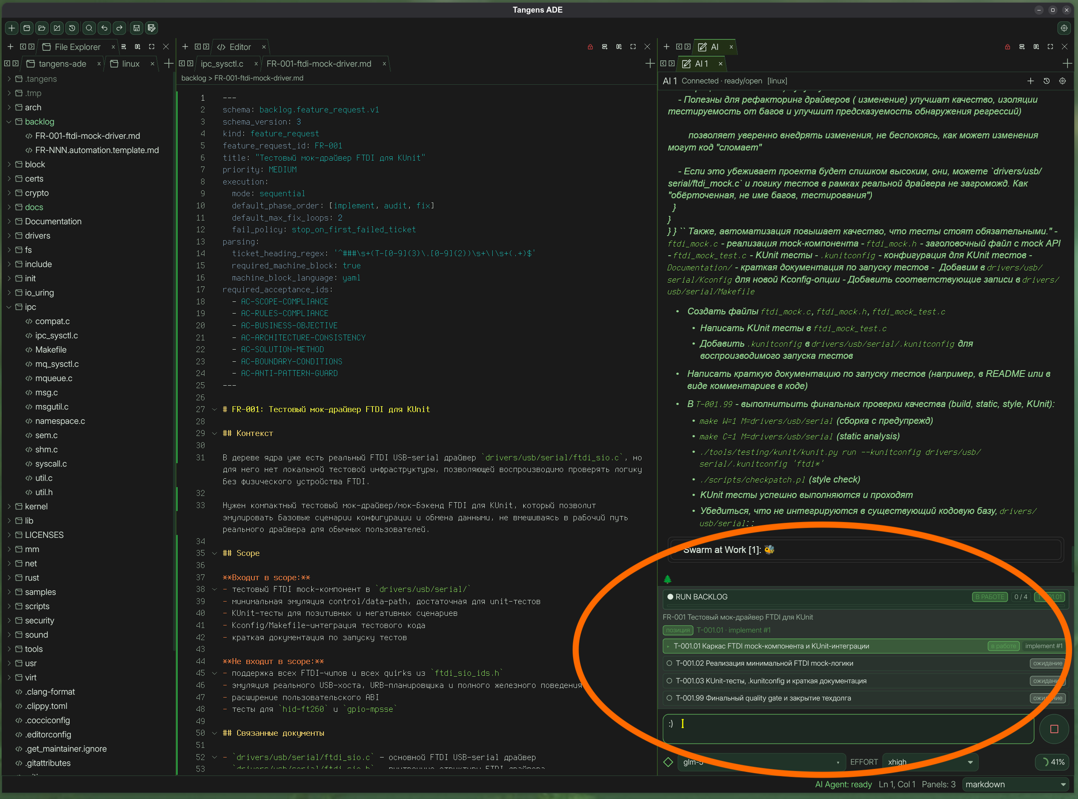Add a new tab in AI panel header
Image resolution: width=1078 pixels, height=799 pixels.
[x=667, y=47]
